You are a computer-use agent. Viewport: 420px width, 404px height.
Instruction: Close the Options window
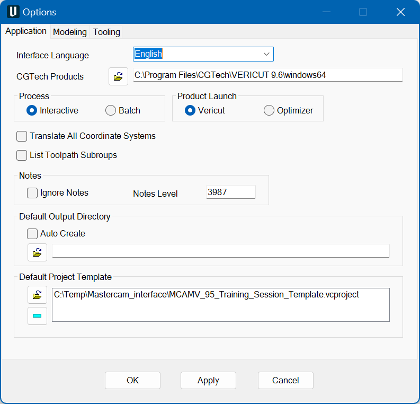pos(400,12)
